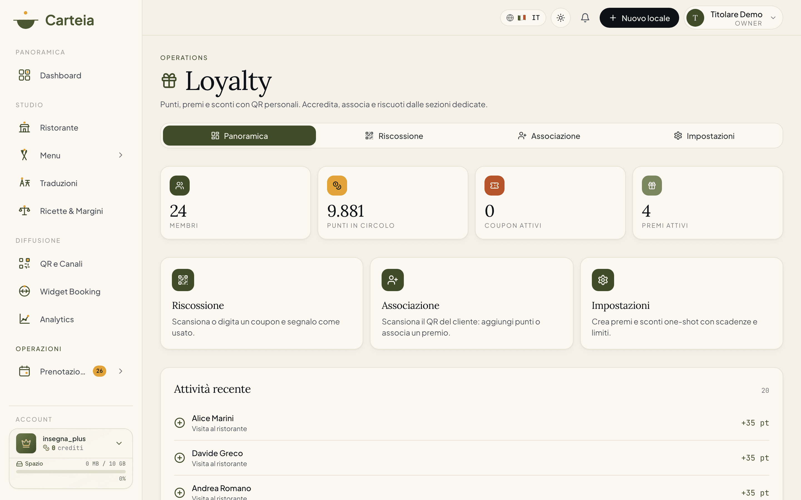
Task: Click the Premi attivi gift icon
Action: click(652, 186)
